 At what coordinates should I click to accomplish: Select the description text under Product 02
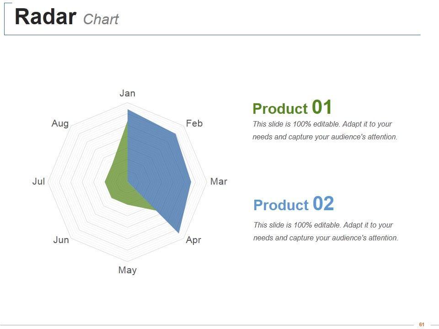coord(326,231)
